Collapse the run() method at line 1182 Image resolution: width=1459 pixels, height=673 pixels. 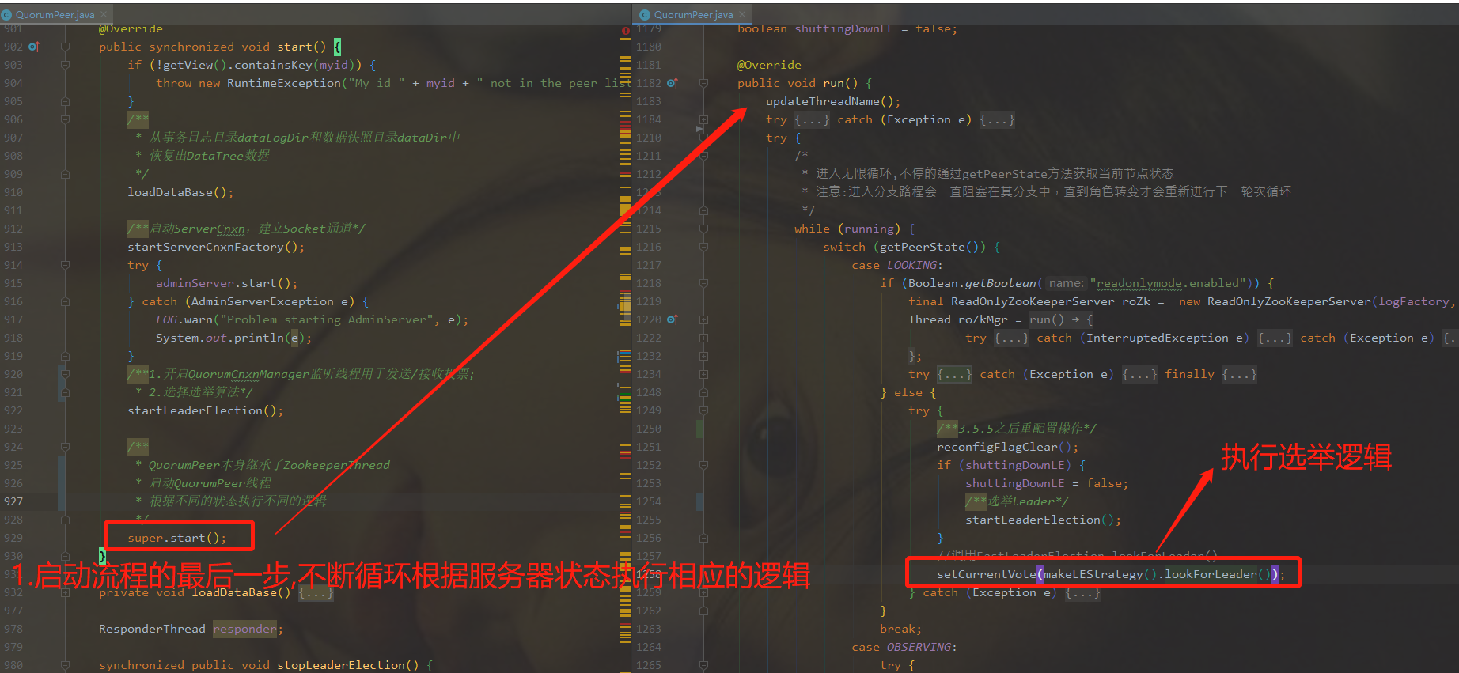pyautogui.click(x=703, y=83)
